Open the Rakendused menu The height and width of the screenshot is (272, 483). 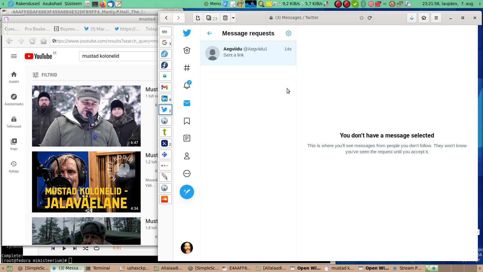[27, 4]
